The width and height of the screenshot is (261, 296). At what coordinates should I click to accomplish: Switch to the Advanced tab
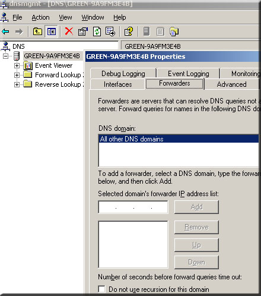point(231,84)
